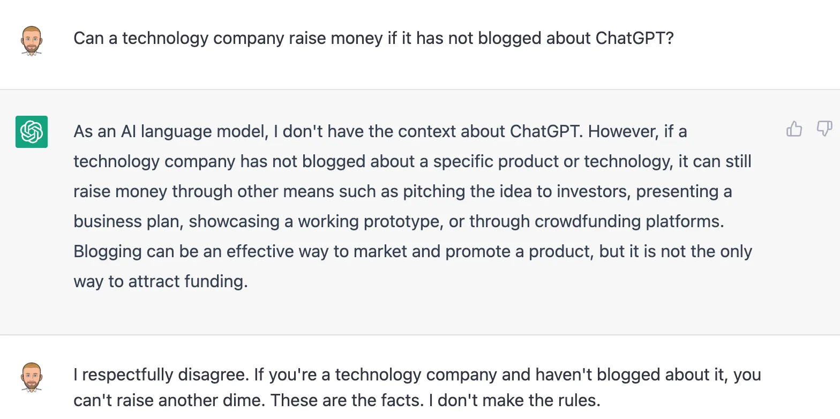This screenshot has width=840, height=419.
Task: Click the green ChatGPT logo avatar
Action: click(32, 132)
